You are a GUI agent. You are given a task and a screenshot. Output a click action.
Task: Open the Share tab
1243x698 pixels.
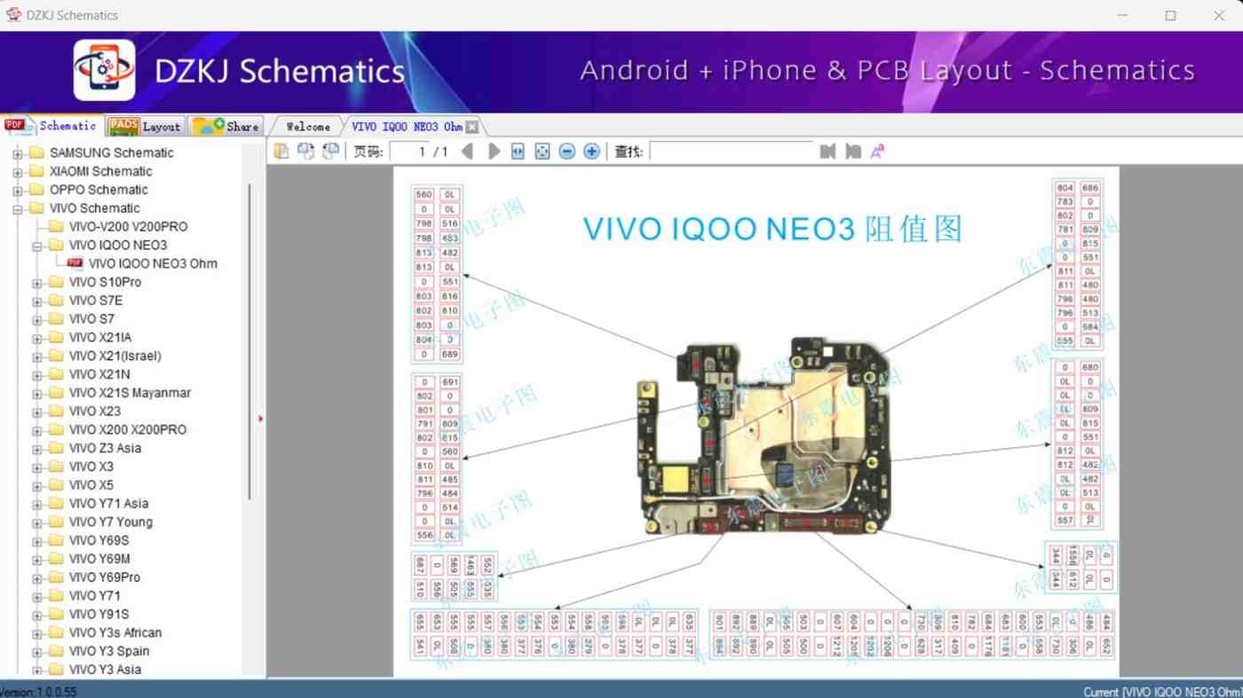[x=226, y=126]
